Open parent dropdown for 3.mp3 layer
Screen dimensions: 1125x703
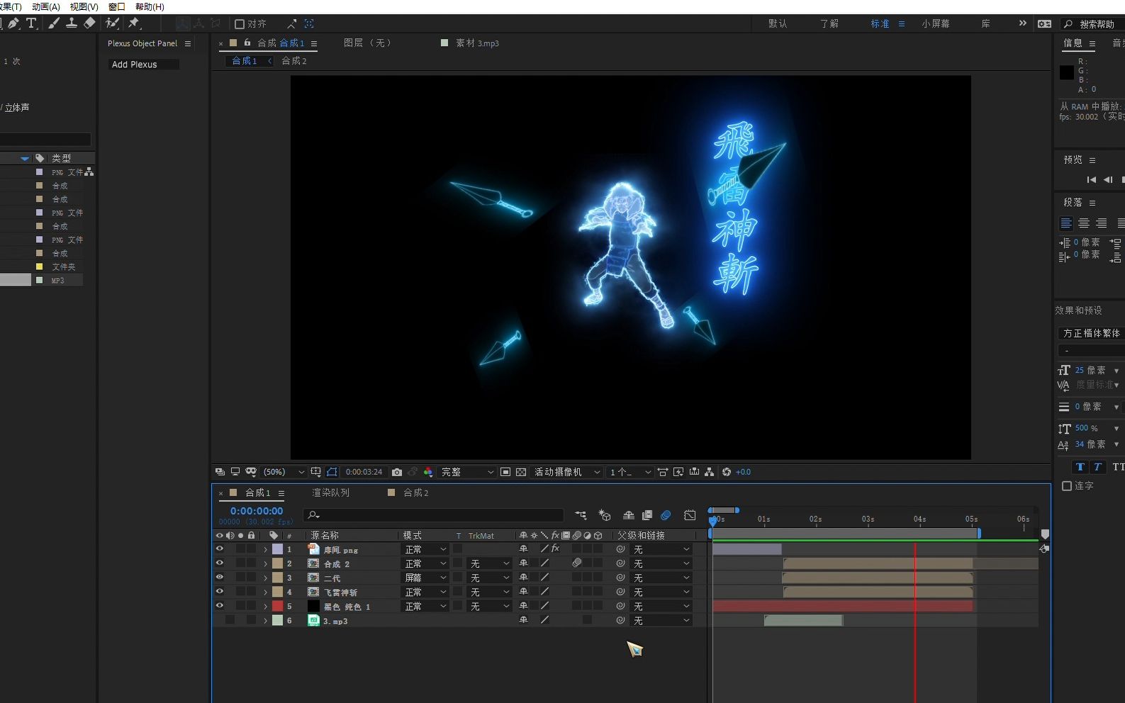point(661,621)
